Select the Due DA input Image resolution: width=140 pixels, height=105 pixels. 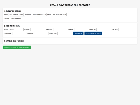point(81,29)
